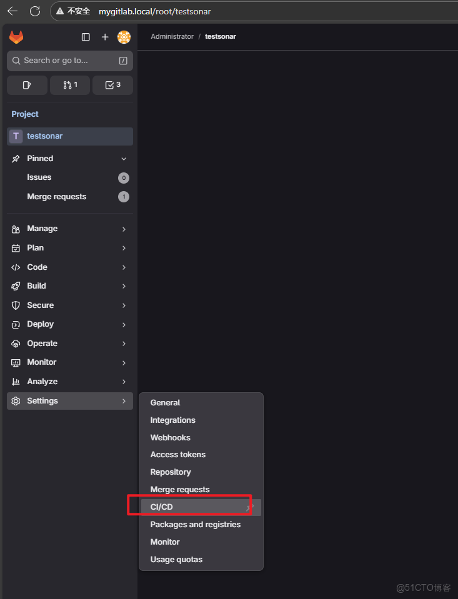Image resolution: width=458 pixels, height=599 pixels.
Task: Click the Search or go to field
Action: 69,61
